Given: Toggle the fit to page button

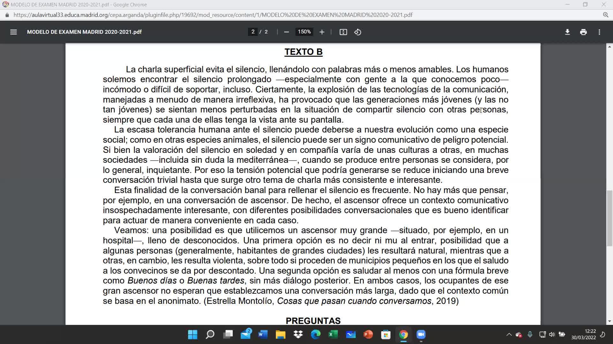Looking at the screenshot, I should click(x=343, y=32).
